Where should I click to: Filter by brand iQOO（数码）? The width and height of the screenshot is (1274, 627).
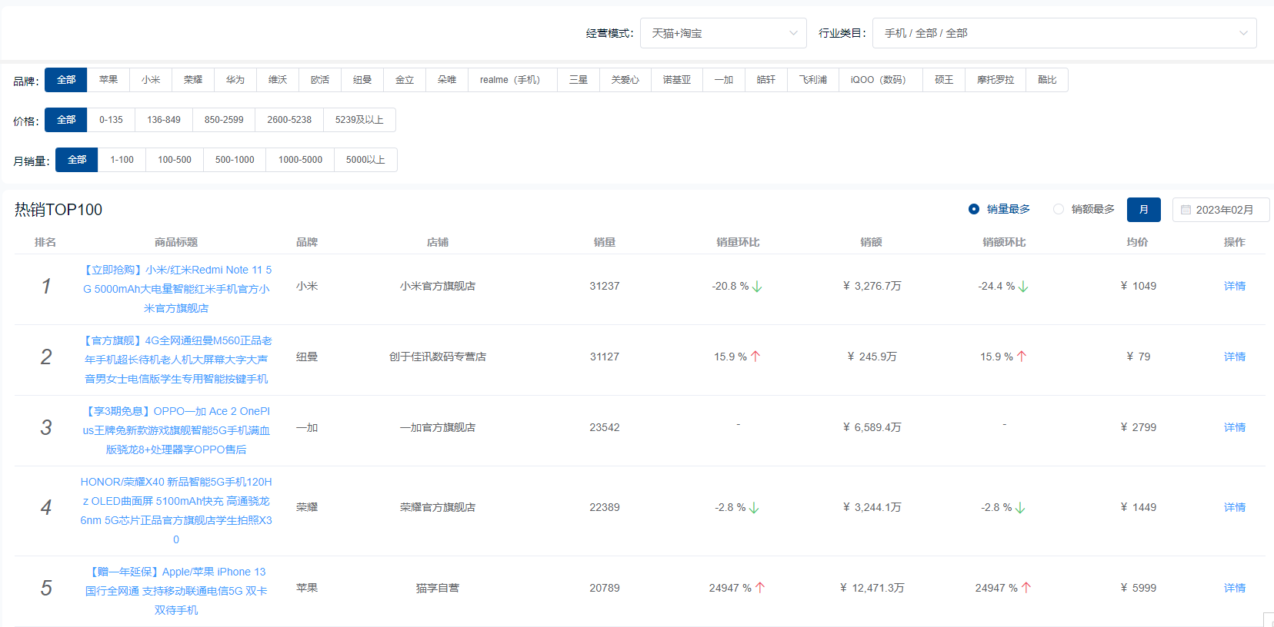click(x=881, y=80)
